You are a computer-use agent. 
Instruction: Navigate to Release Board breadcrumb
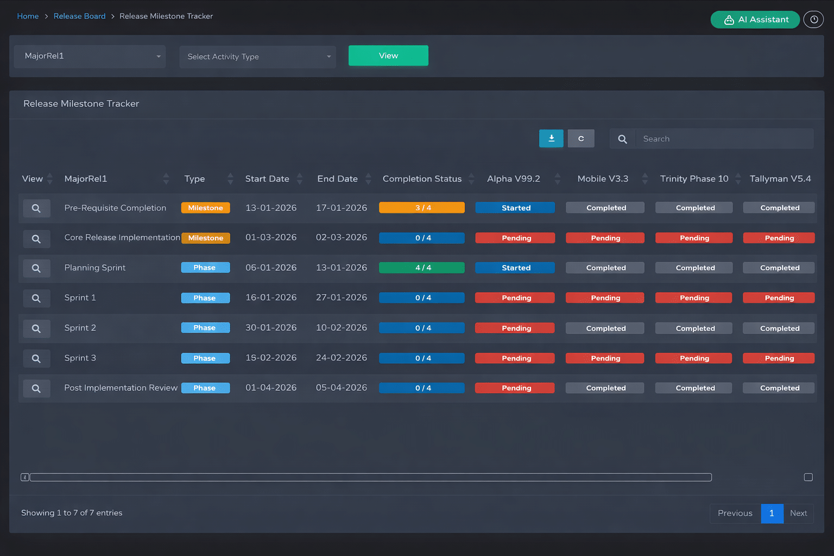[79, 16]
